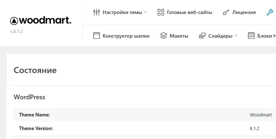Click the Theme Name: label
This screenshot has width=276, height=139.
[35, 115]
